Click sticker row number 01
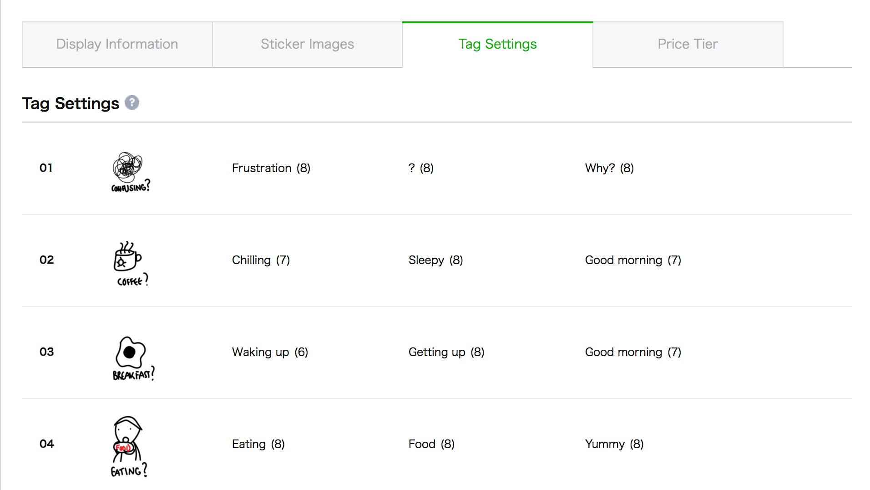 pyautogui.click(x=46, y=168)
